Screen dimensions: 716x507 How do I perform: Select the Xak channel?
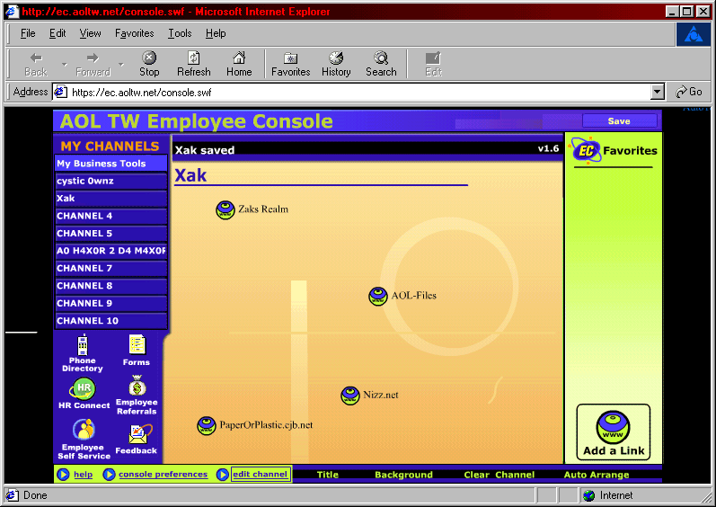pos(111,199)
